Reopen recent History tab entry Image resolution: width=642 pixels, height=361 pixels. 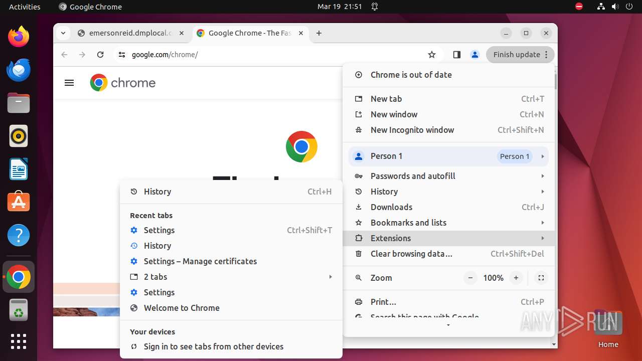pos(231,246)
